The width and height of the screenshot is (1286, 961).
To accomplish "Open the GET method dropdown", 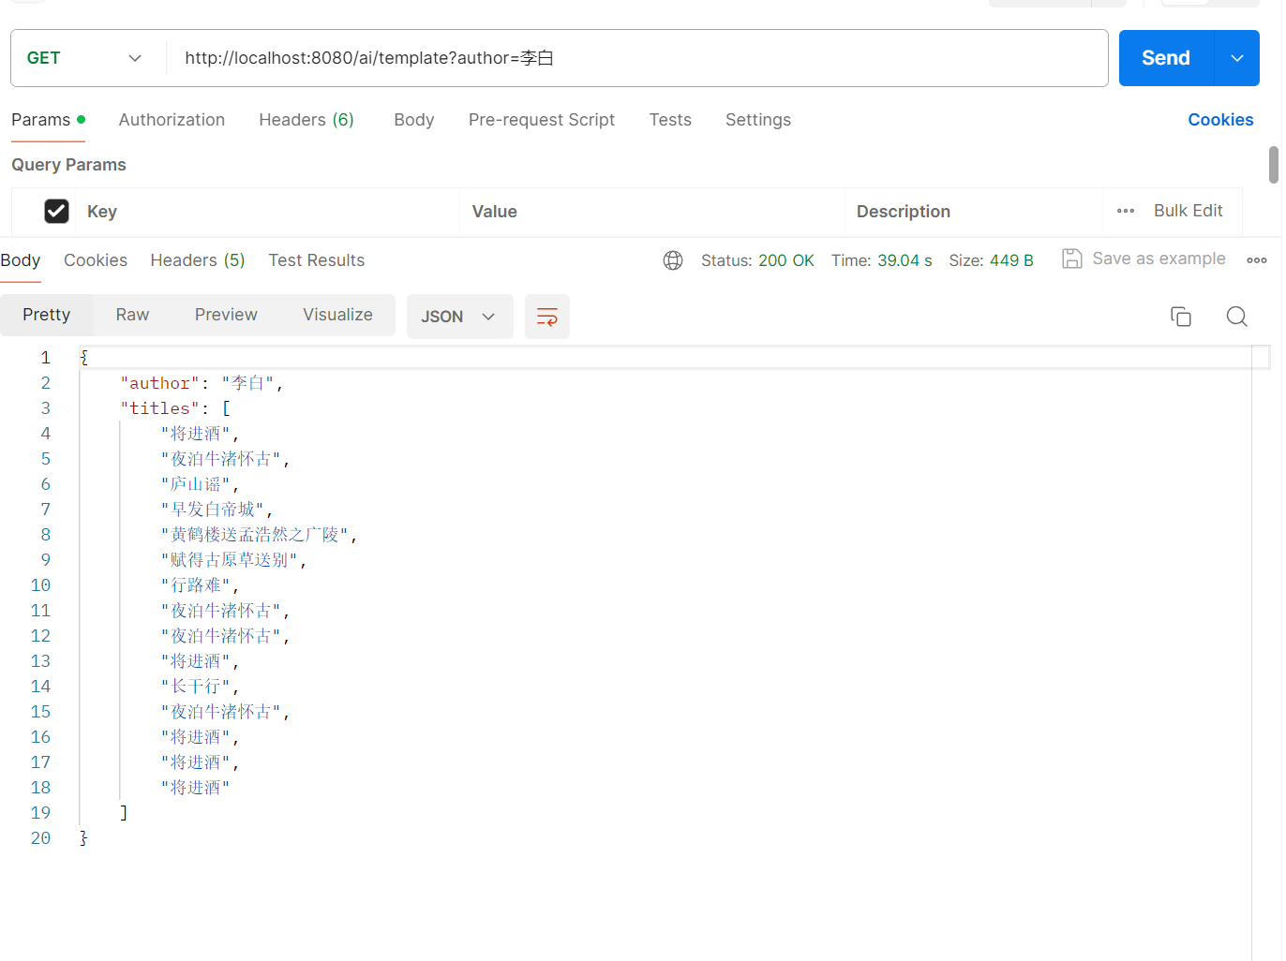I will (x=84, y=58).
